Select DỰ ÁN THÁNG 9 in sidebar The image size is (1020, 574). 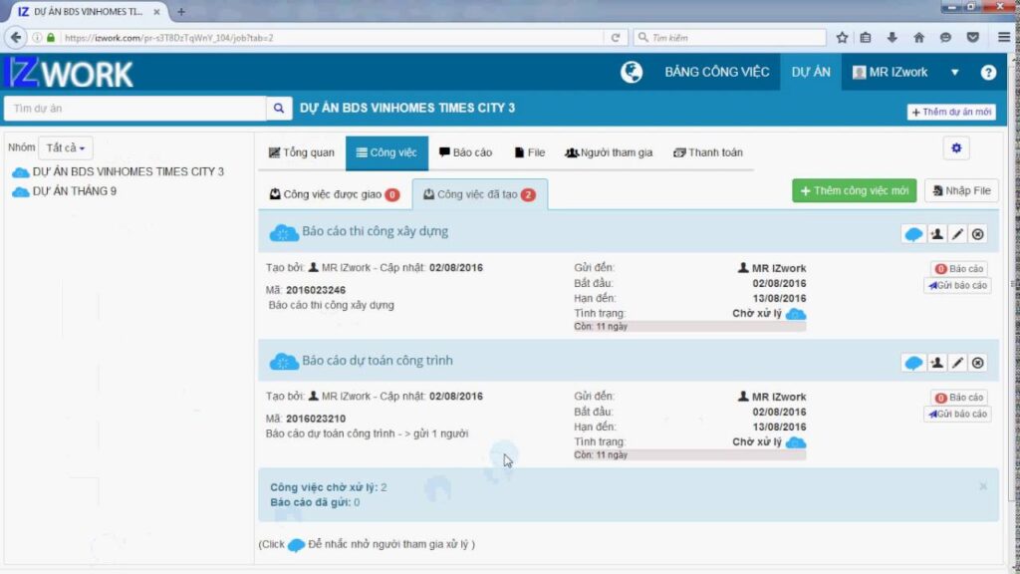(75, 191)
